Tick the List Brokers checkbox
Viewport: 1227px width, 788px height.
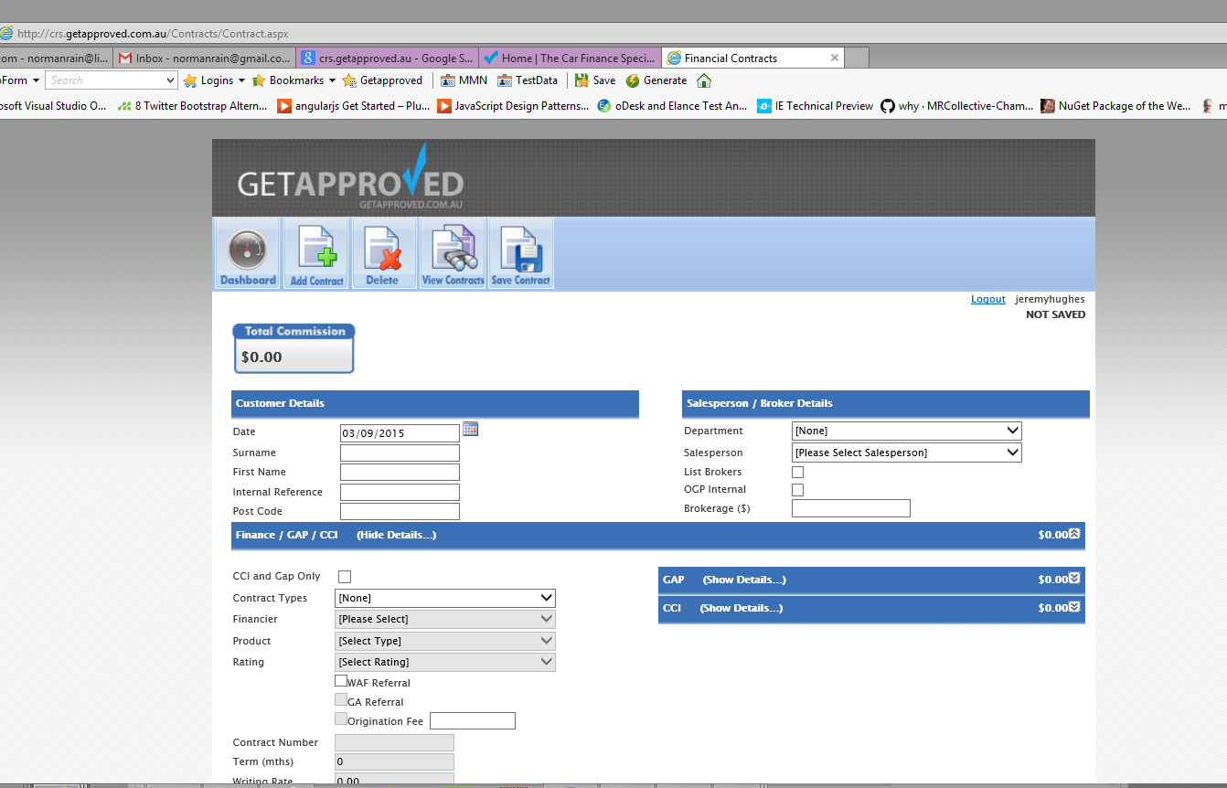coord(797,473)
